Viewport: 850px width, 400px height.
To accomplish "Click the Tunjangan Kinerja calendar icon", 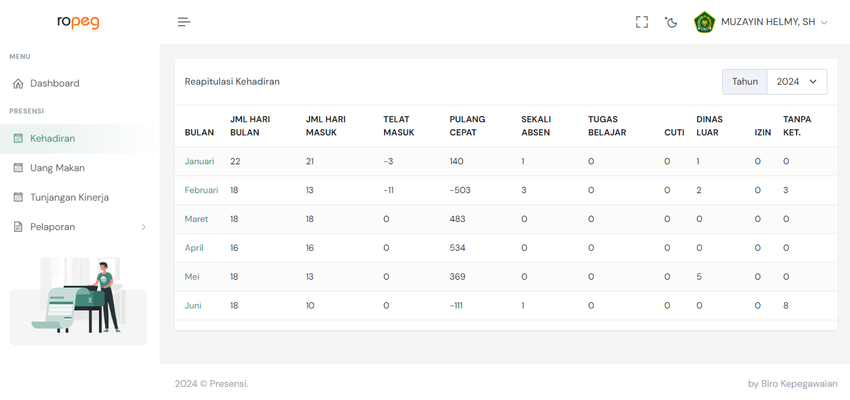I will tap(18, 197).
